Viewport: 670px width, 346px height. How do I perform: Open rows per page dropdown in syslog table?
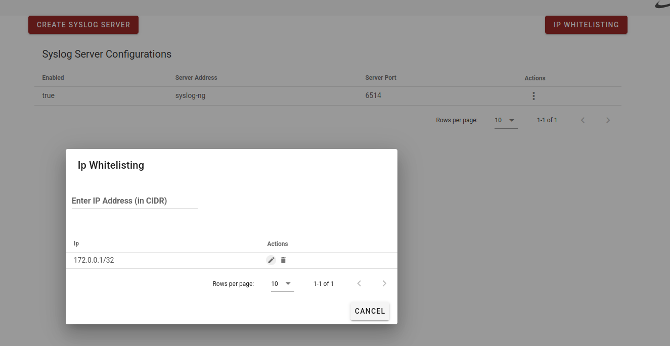(x=506, y=120)
